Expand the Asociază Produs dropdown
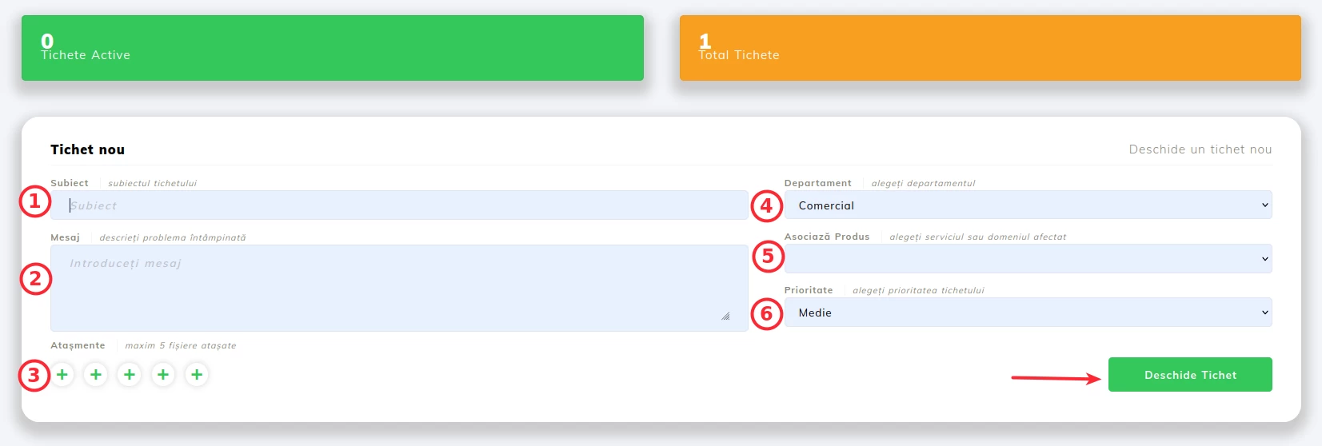Viewport: 1322px width, 446px height. 1028,259
